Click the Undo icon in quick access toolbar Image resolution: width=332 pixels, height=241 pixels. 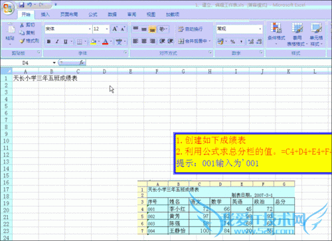(29, 5)
